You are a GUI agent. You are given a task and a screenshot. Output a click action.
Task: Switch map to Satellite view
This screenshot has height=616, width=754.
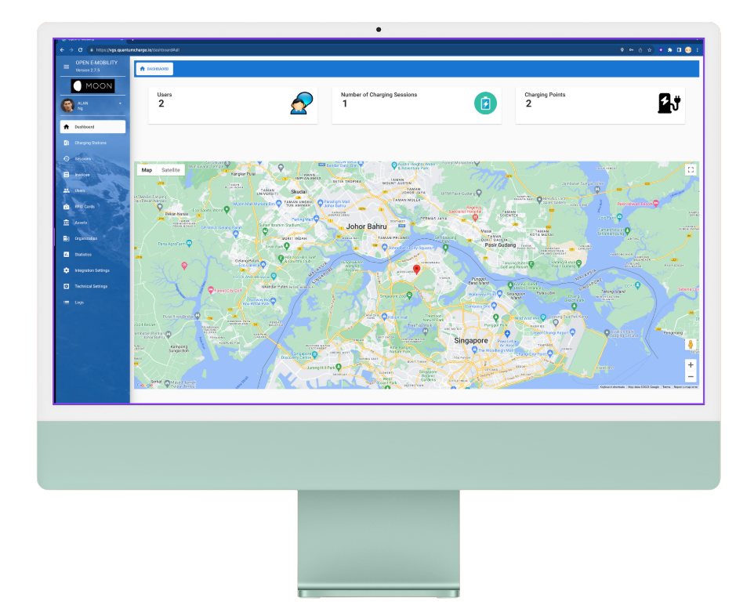(170, 170)
